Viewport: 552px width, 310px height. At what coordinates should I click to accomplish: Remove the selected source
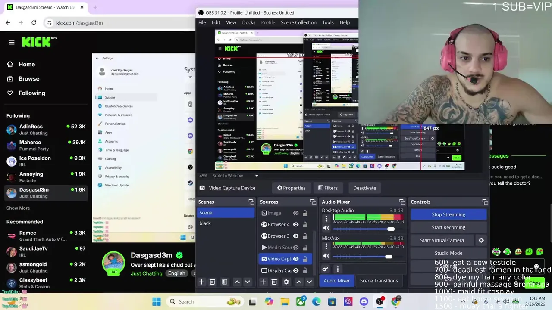click(274, 282)
